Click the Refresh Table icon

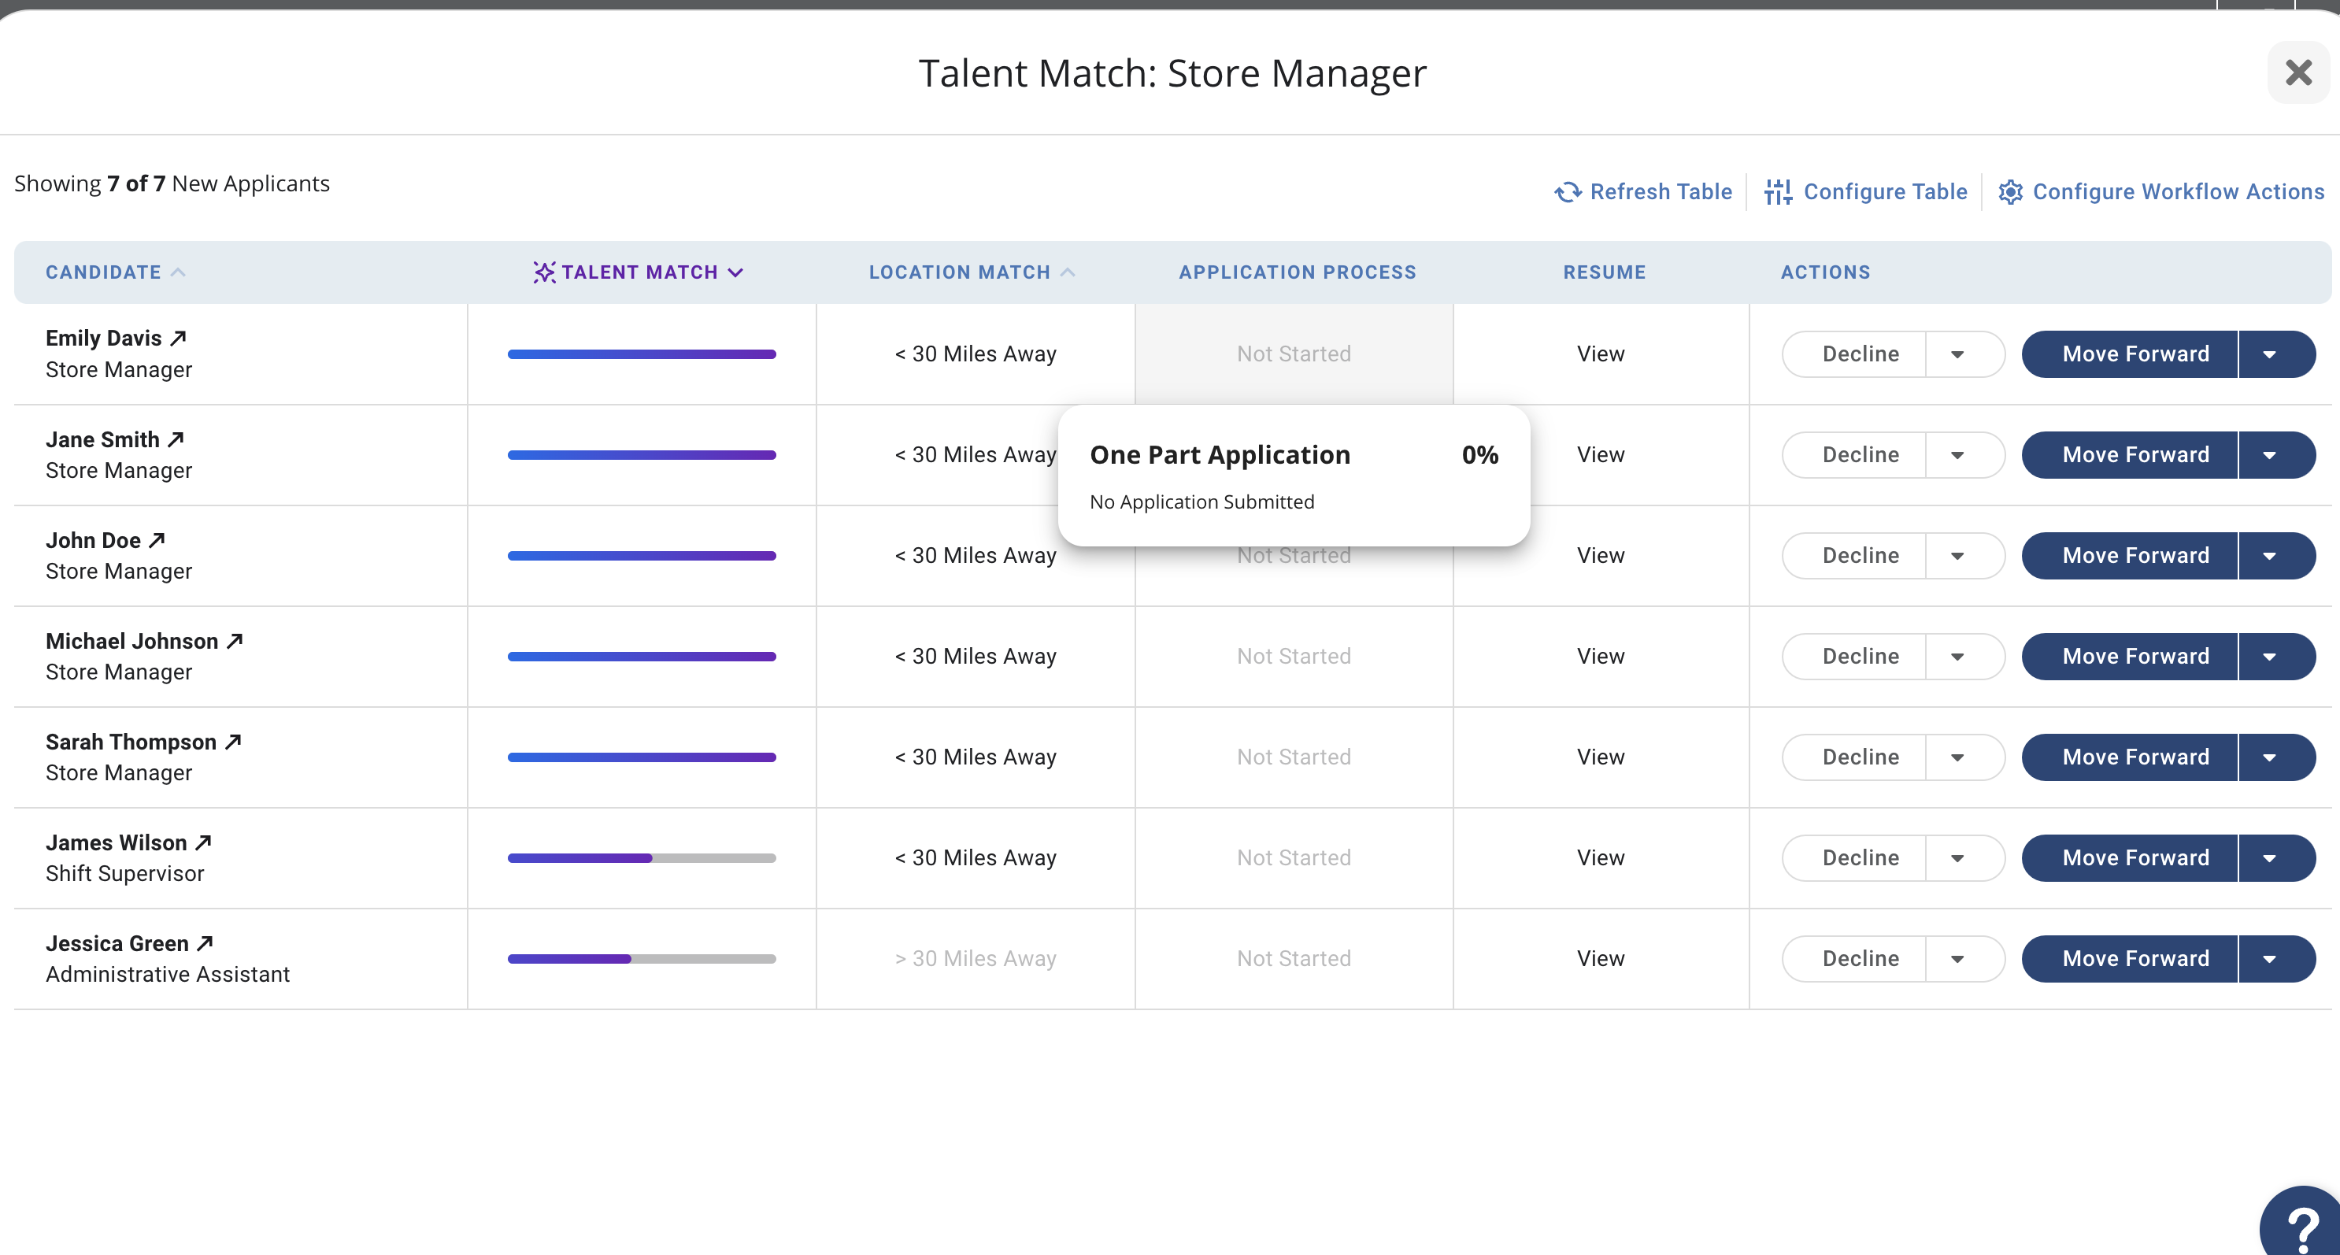pos(1568,193)
